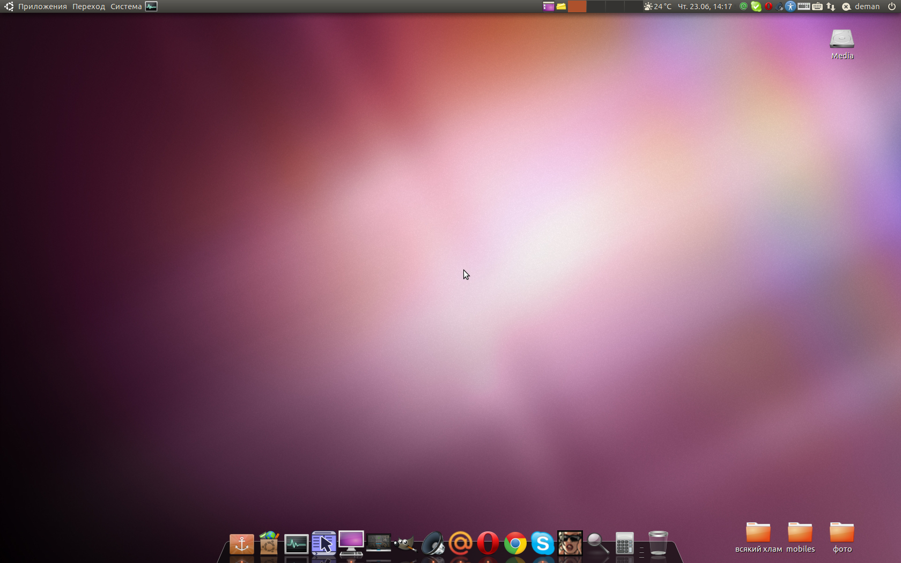Open the calendar from clock Чт. 23.06, 14:17
This screenshot has height=563, width=901.
[x=705, y=6]
